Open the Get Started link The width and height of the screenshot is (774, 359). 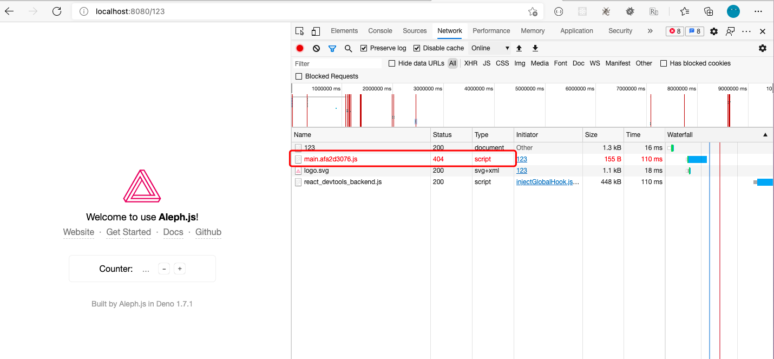pos(129,232)
